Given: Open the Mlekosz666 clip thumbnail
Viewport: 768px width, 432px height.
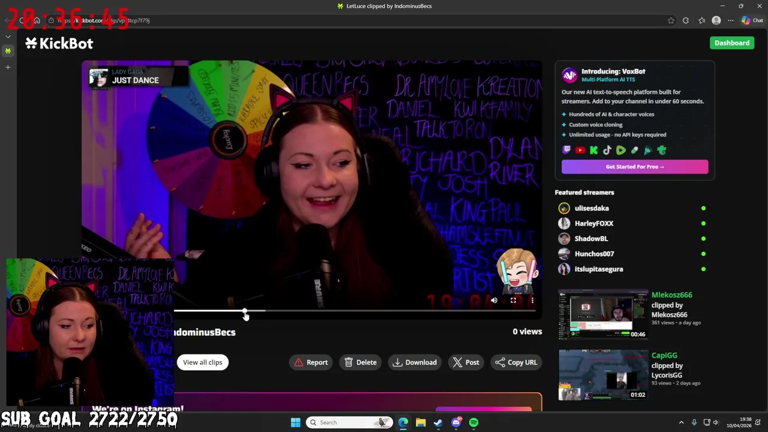Looking at the screenshot, I should tap(603, 315).
